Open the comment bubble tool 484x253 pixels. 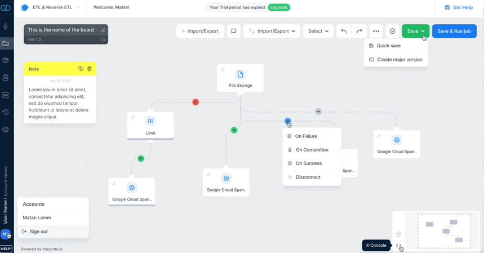[234, 31]
